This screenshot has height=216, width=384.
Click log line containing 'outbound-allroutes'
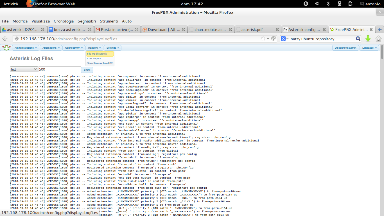[x=112, y=130]
